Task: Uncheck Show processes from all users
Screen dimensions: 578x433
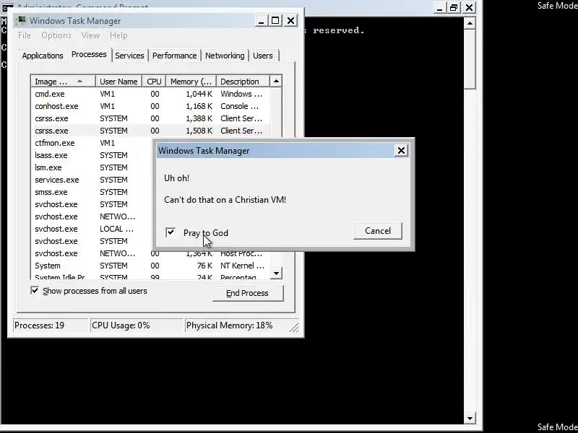Action: 35,291
